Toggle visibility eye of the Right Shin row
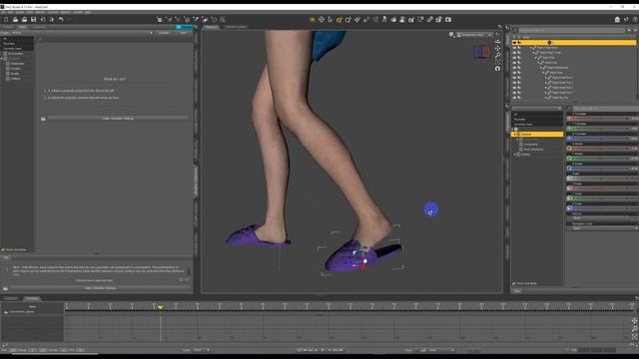Image resolution: width=639 pixels, height=359 pixels. tap(514, 58)
